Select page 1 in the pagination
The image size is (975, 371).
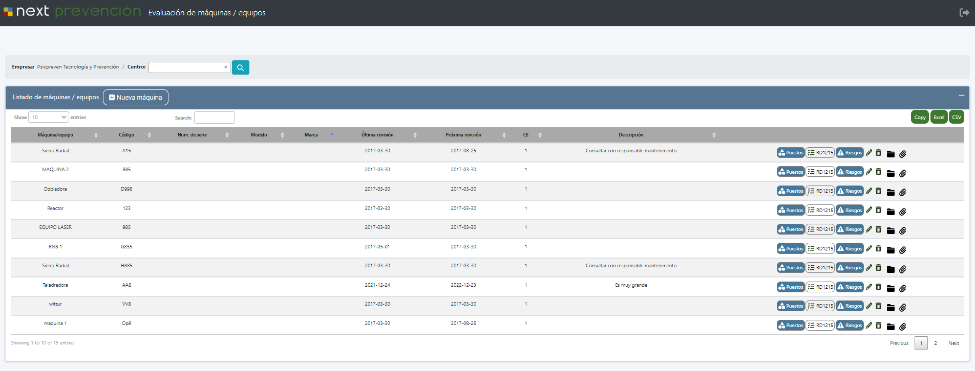coord(921,343)
